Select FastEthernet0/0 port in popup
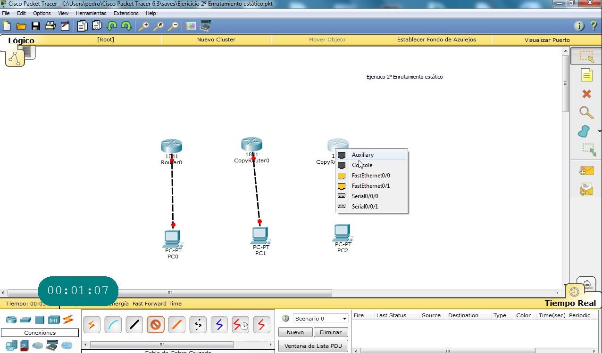Screen dimensions: 602x353 371,176
